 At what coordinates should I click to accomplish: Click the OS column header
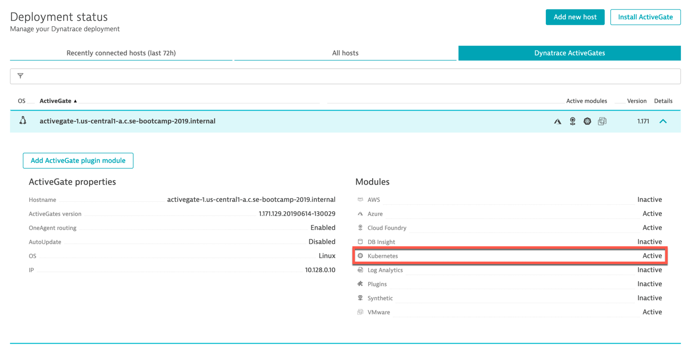tap(22, 101)
